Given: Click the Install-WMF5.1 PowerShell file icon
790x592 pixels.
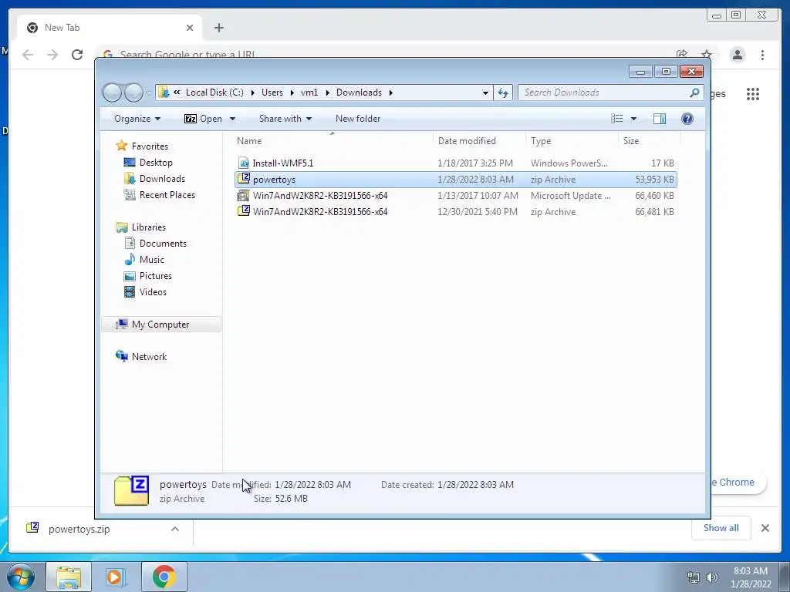Looking at the screenshot, I should click(244, 163).
